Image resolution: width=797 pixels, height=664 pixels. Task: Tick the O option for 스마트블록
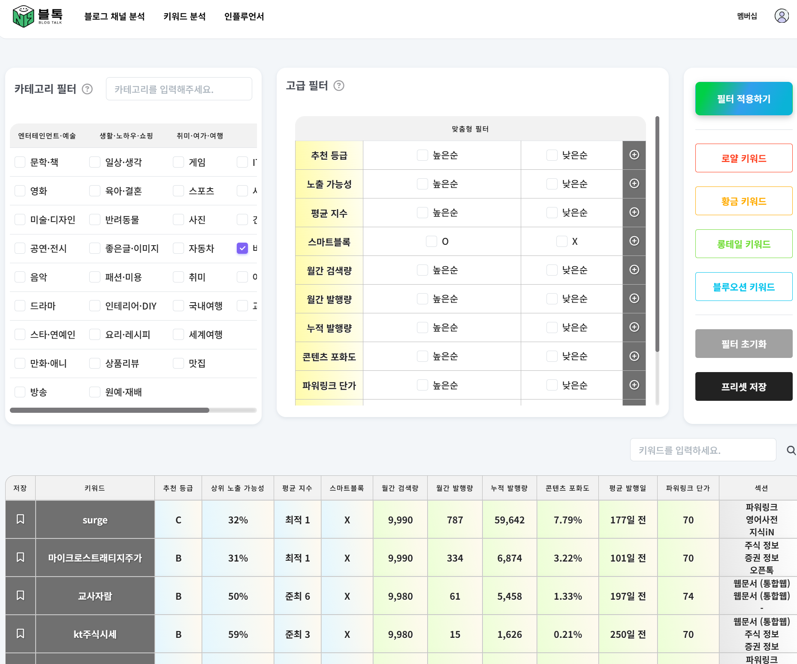432,241
